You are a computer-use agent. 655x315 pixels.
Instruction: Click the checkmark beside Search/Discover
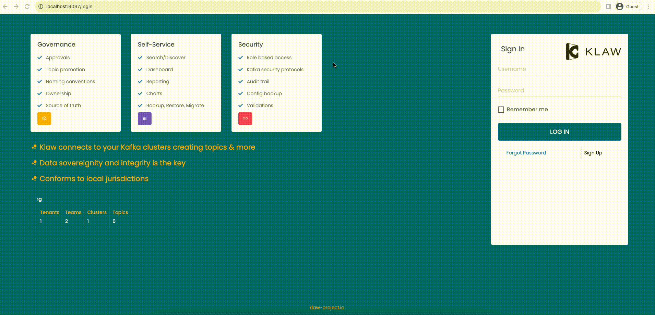pos(140,57)
